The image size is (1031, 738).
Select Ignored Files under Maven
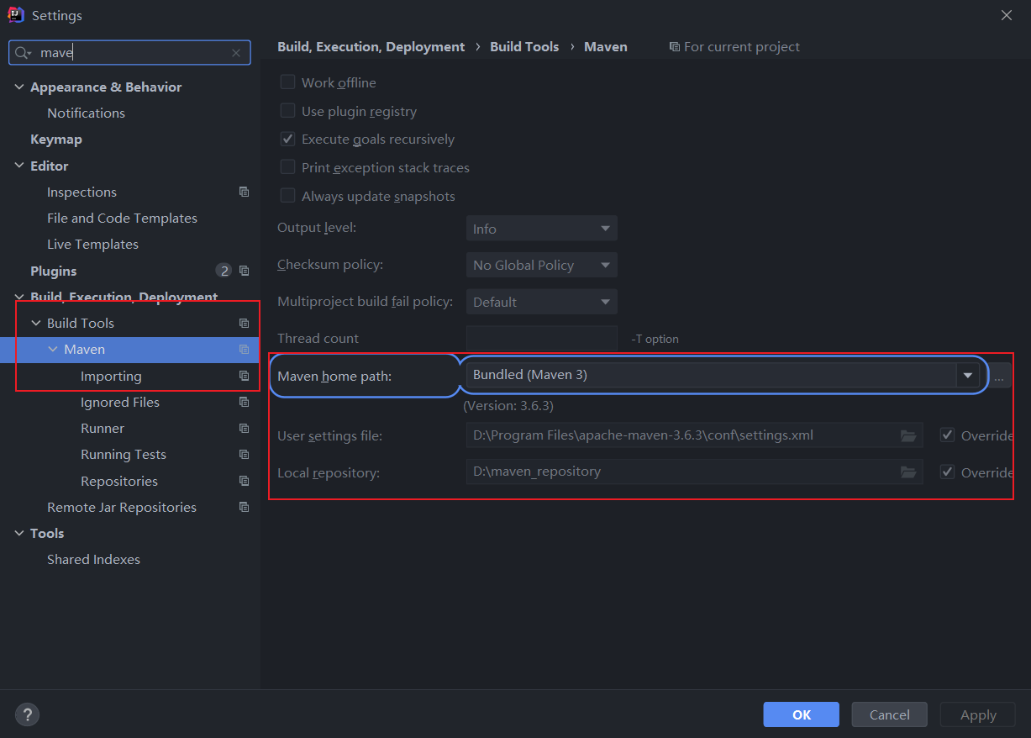120,402
